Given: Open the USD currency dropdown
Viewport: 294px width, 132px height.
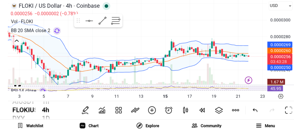Looking at the screenshot, I should (280, 6).
